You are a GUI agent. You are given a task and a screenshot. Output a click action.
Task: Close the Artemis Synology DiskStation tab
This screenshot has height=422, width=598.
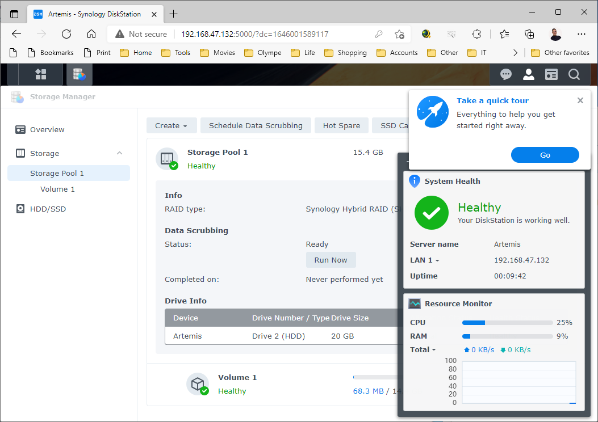click(154, 15)
